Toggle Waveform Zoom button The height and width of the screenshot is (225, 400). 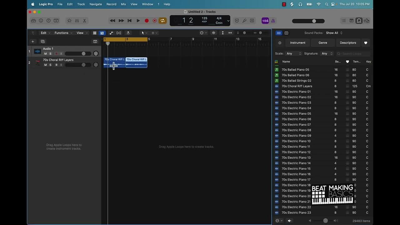pos(214,33)
